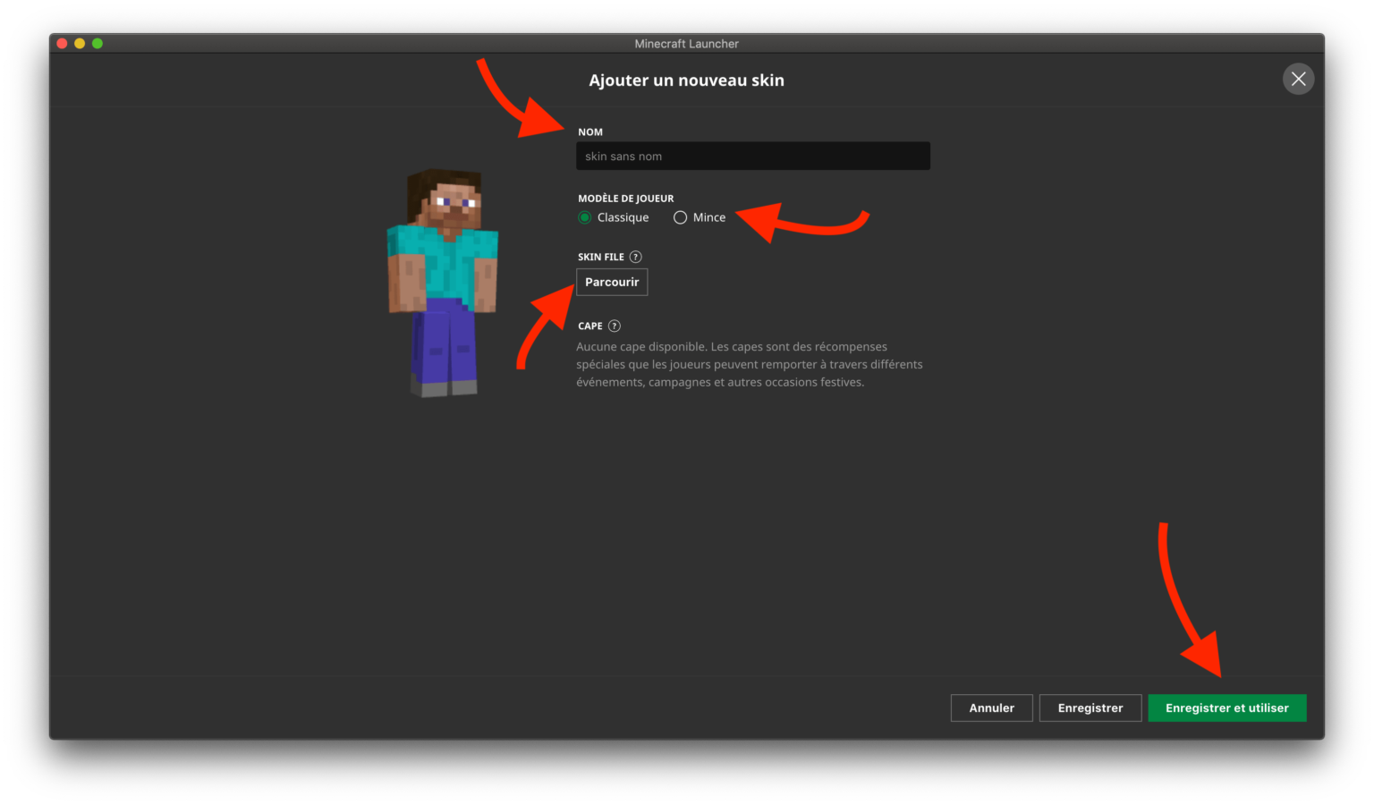Click Enregistrer et utiliser
The image size is (1374, 805).
click(x=1226, y=708)
